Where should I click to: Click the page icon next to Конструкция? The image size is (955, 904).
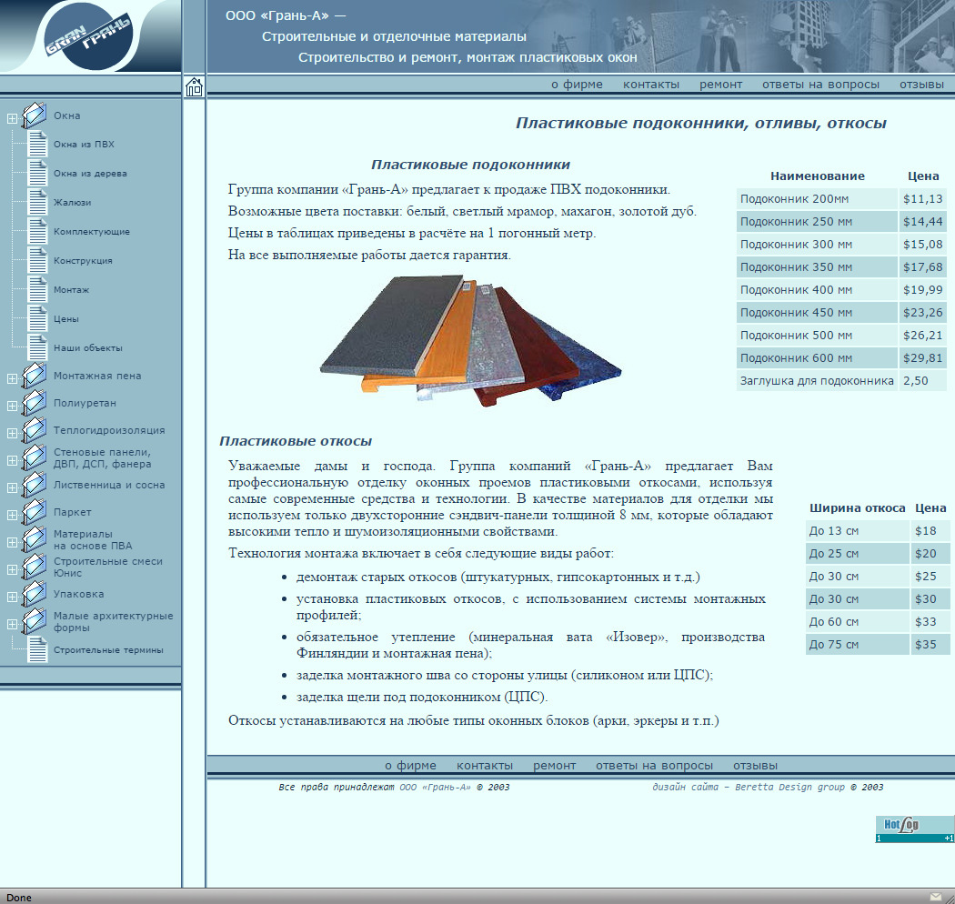[x=37, y=261]
